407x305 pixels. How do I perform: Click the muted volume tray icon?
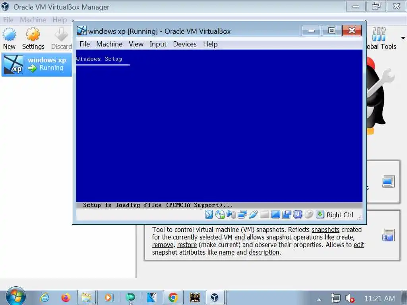pos(350,299)
